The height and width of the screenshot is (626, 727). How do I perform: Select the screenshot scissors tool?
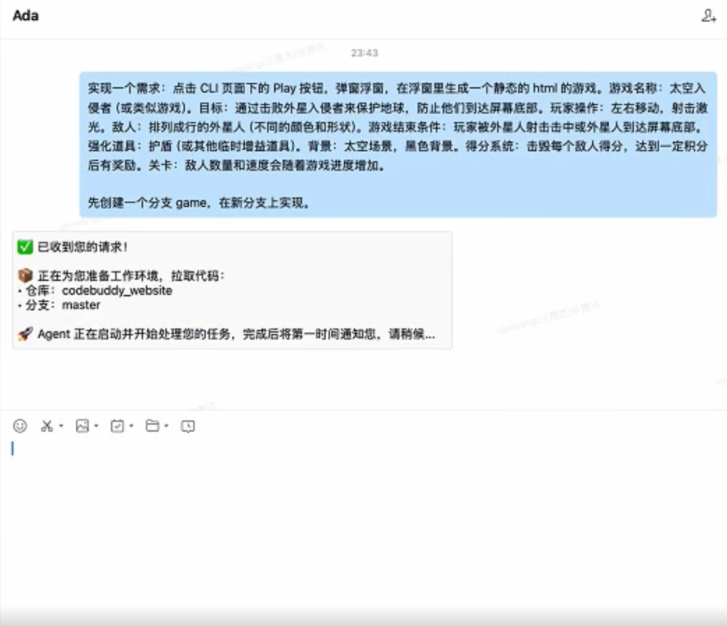47,425
